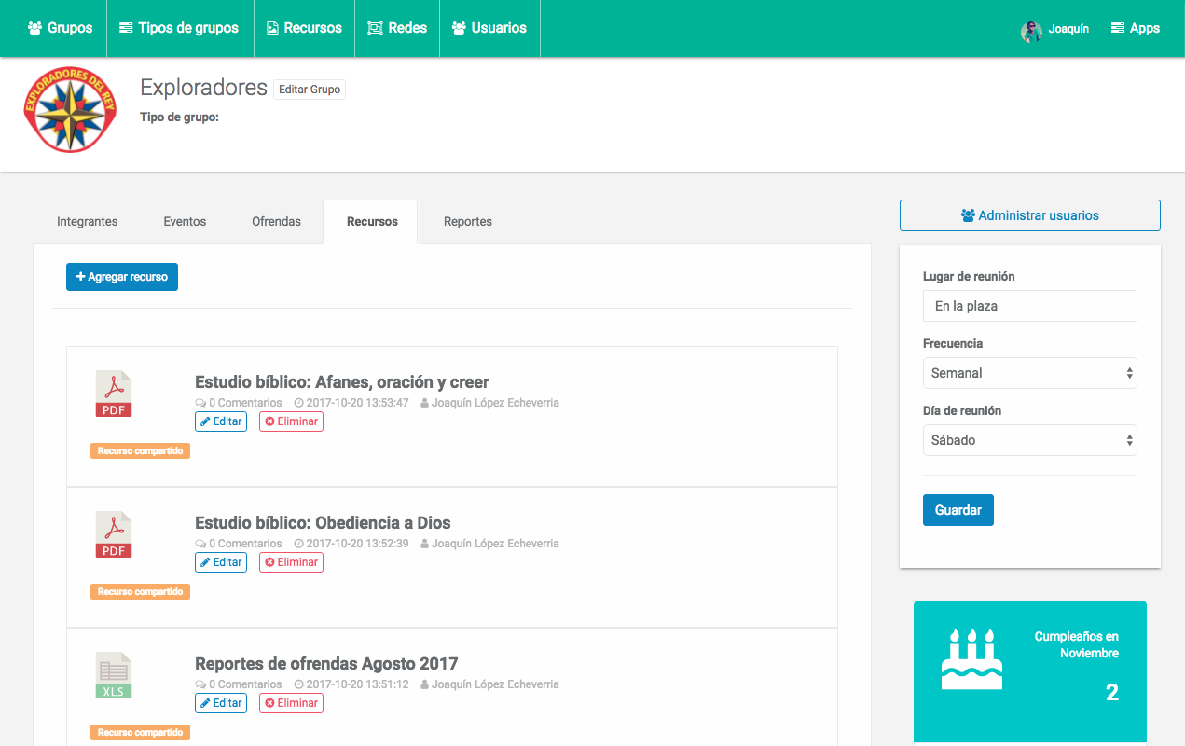Open the Frecuencia dropdown
Viewport: 1185px width, 746px height.
tap(1029, 372)
